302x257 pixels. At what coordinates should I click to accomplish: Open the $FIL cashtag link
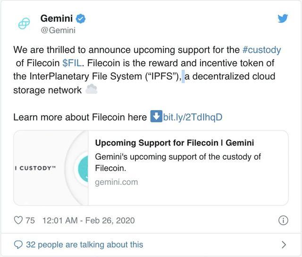click(72, 63)
